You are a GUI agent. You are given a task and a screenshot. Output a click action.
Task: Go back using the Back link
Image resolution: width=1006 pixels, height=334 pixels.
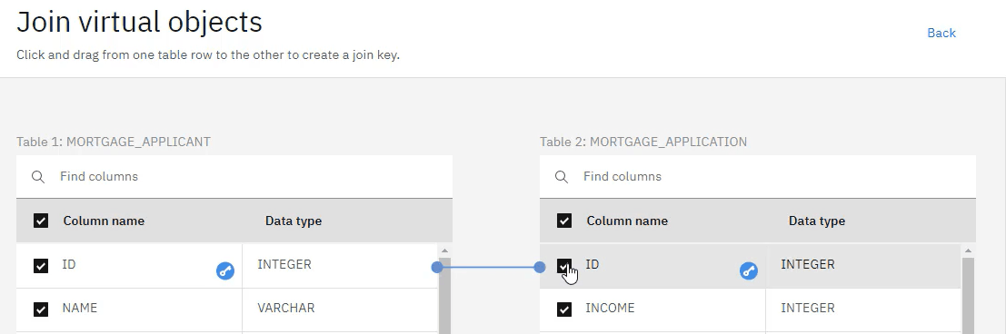tap(941, 33)
